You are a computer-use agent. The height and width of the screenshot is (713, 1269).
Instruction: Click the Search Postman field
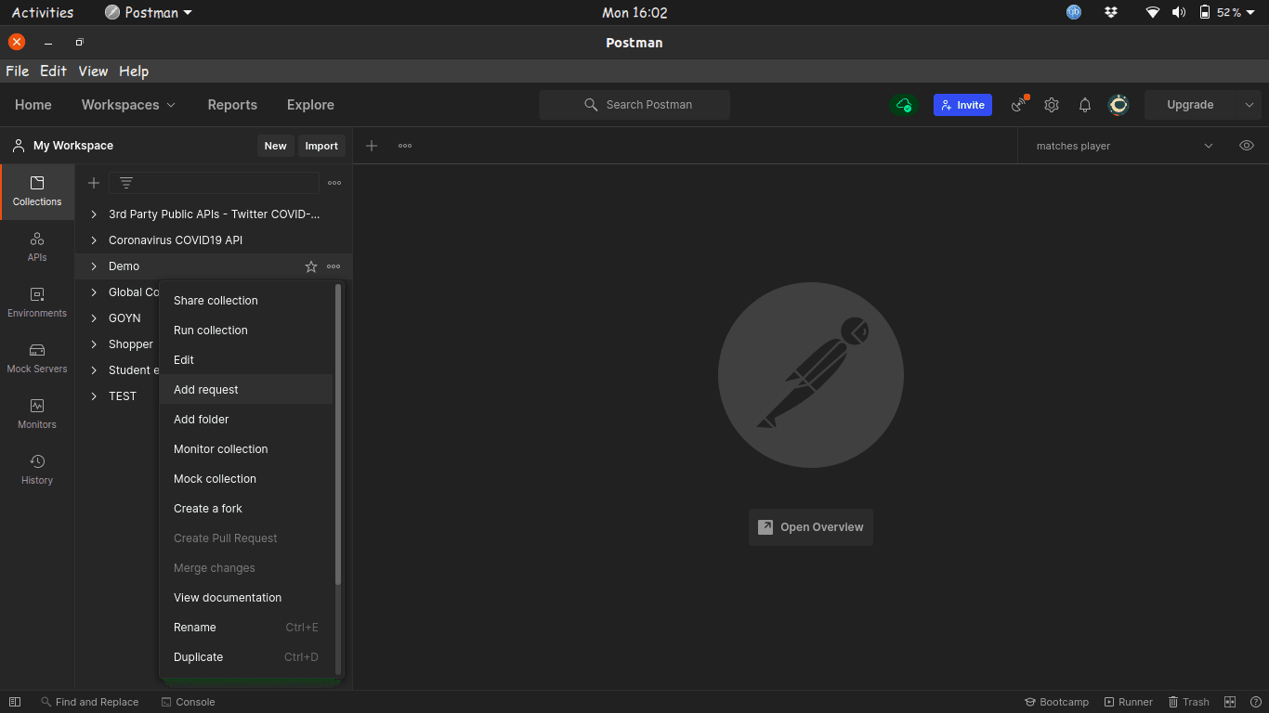coord(634,105)
